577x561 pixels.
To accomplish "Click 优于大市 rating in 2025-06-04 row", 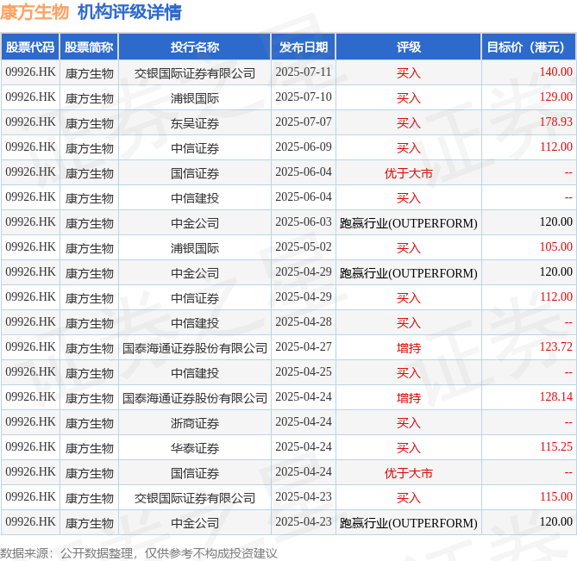I will (x=409, y=173).
